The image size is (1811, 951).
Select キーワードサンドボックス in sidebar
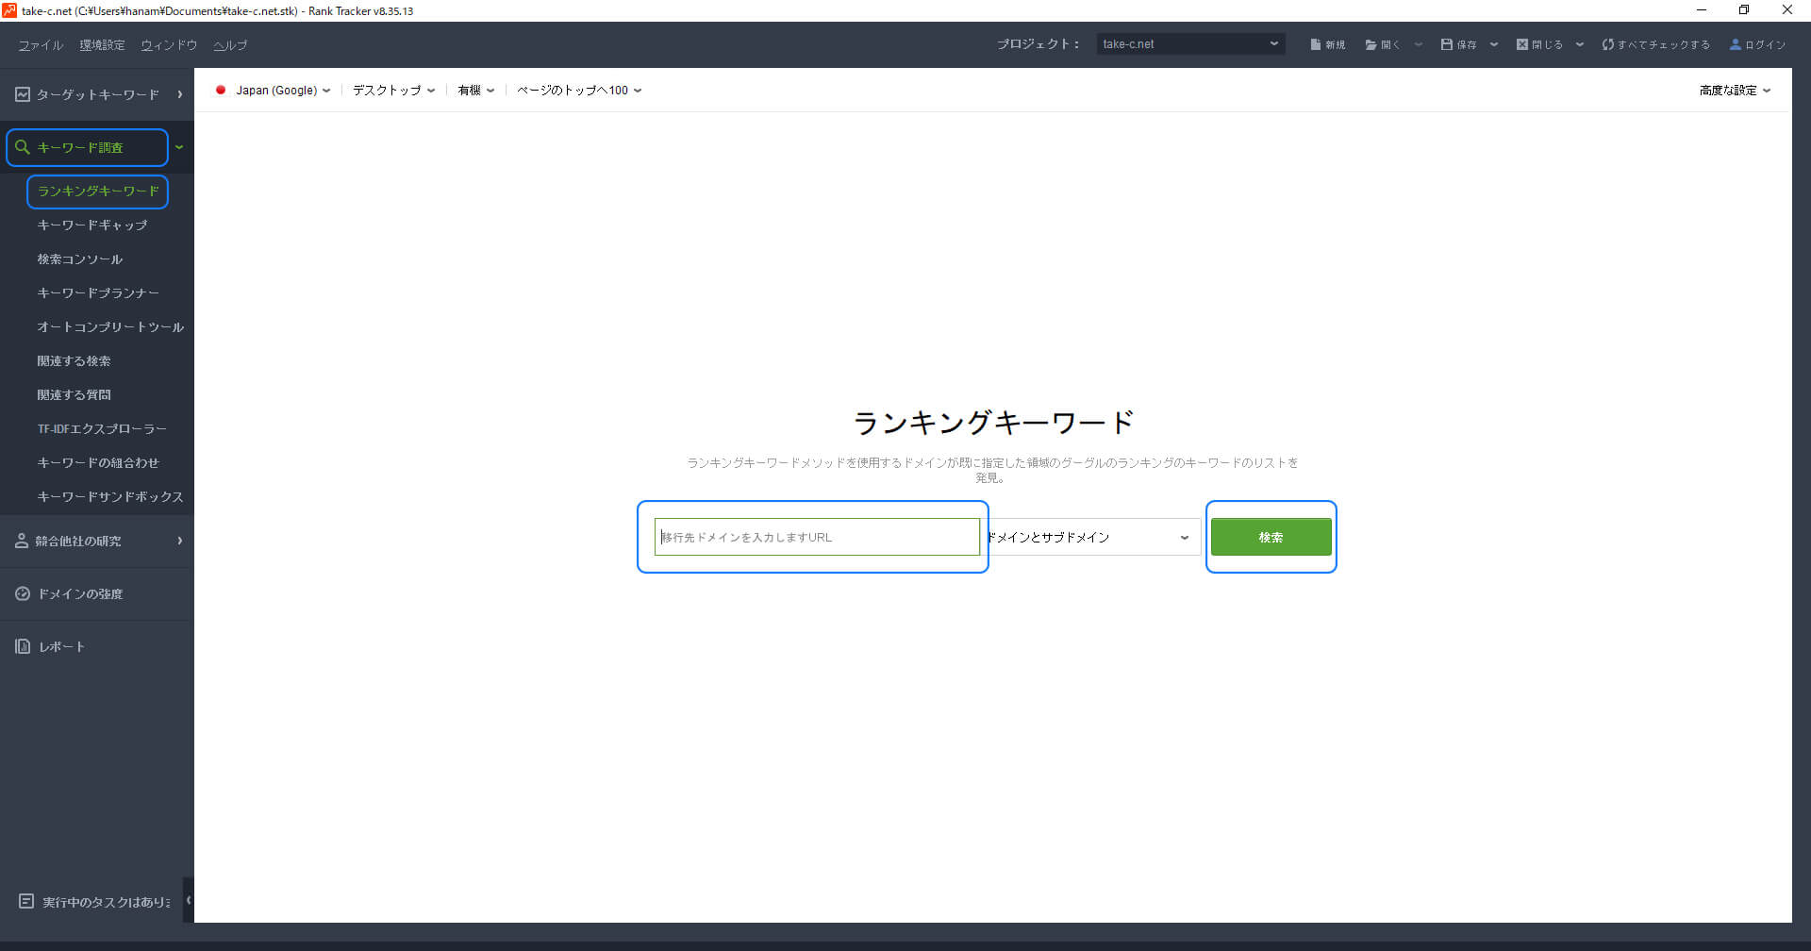pos(110,496)
